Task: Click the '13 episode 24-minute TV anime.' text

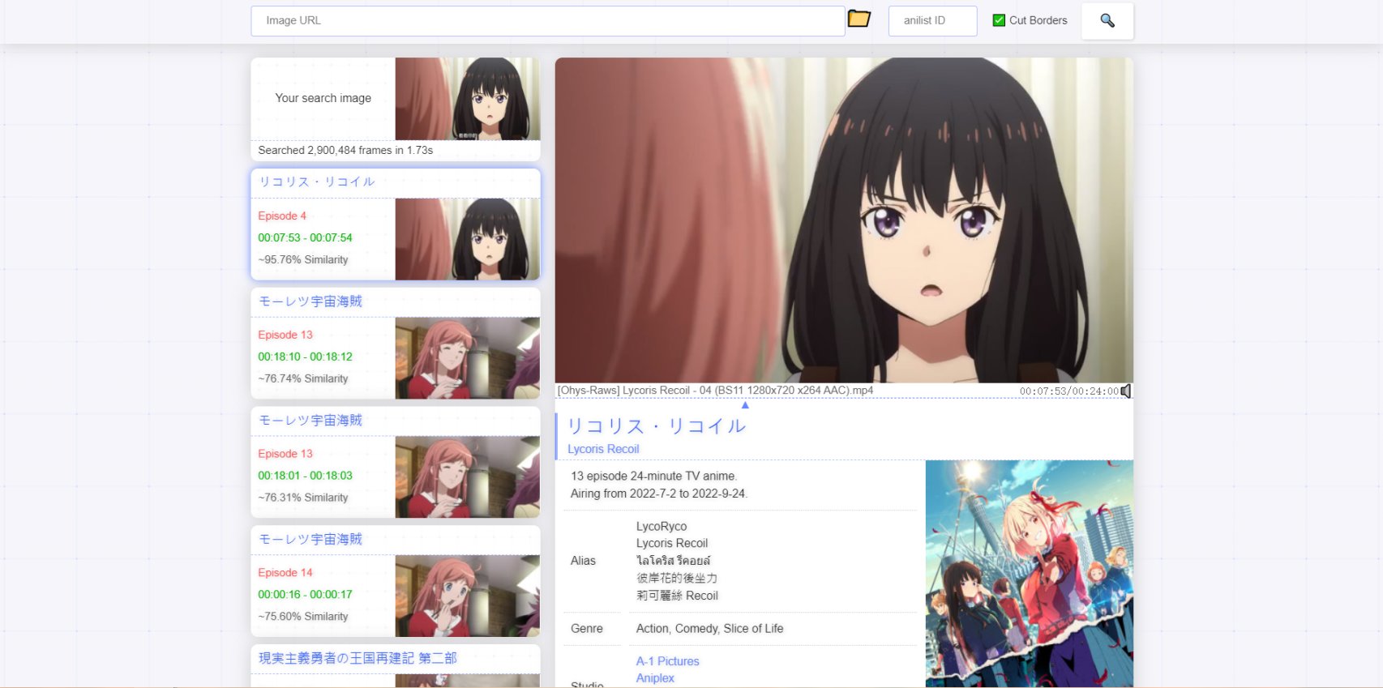Action: 653,476
